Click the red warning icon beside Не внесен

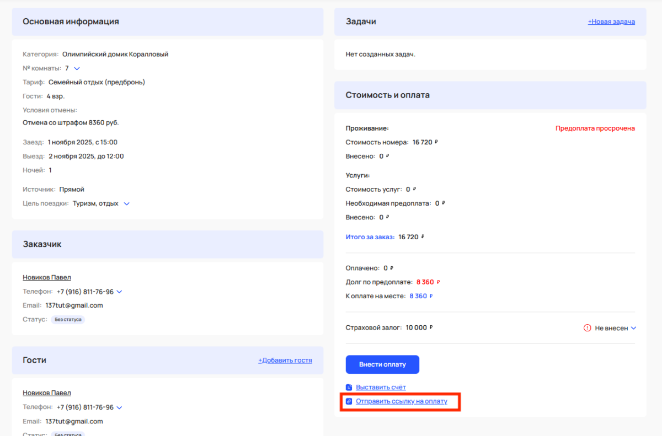(587, 327)
